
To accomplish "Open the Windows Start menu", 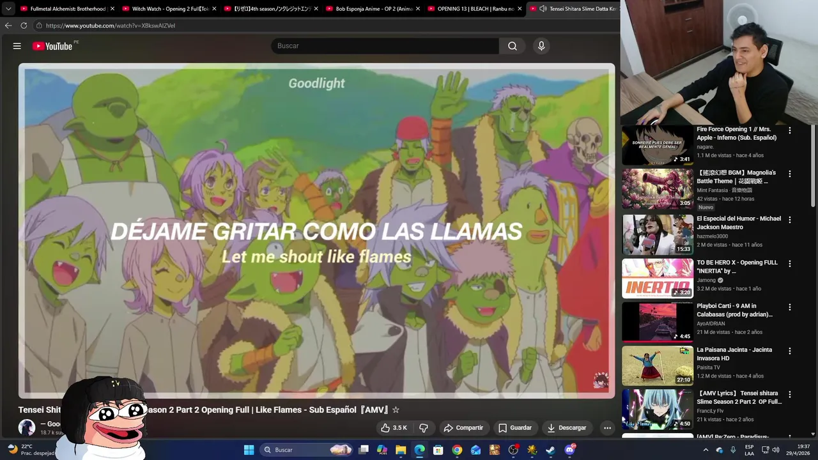I will [249, 450].
